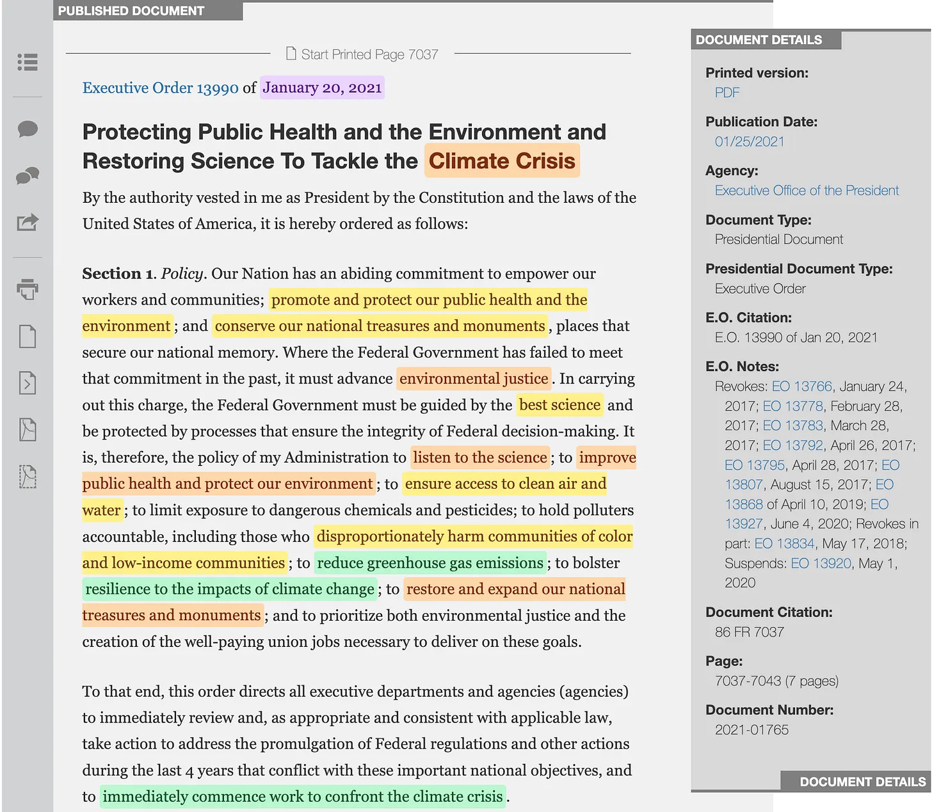Click the '7037-7043 (7 pages)' text
Image resolution: width=932 pixels, height=812 pixels.
point(776,681)
